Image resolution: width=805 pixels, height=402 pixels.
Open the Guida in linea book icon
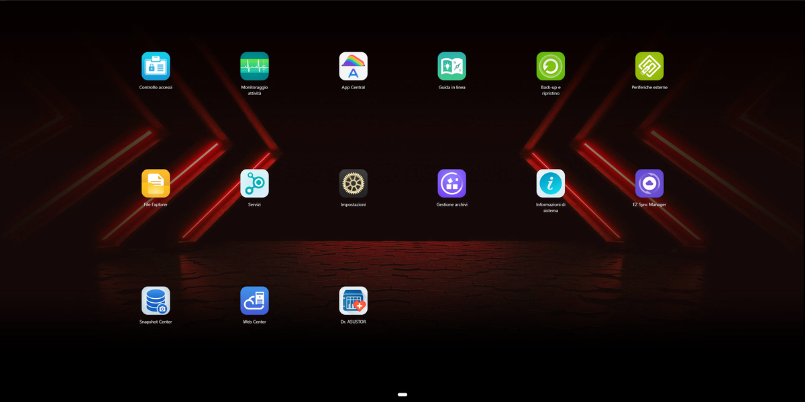(452, 66)
